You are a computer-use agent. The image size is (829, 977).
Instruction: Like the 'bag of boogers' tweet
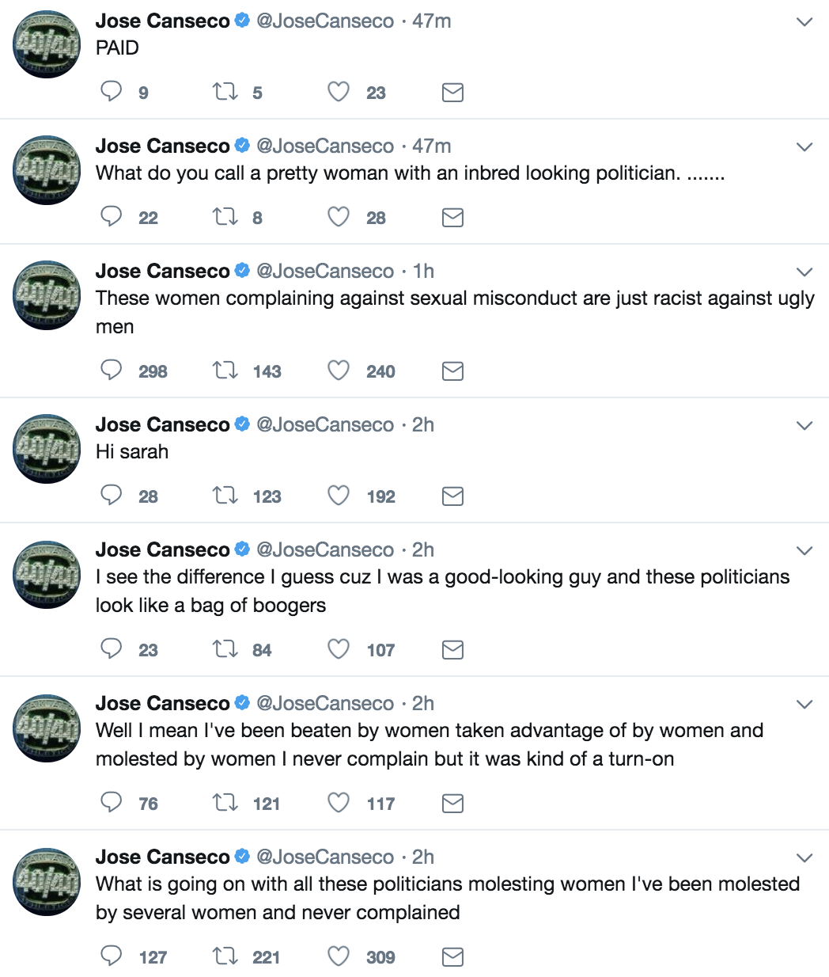tap(339, 649)
